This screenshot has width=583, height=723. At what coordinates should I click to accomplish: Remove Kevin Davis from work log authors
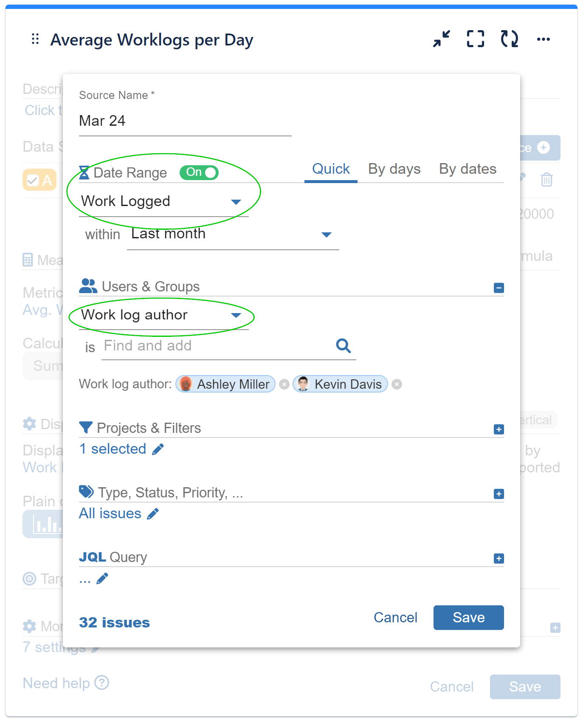click(x=397, y=384)
